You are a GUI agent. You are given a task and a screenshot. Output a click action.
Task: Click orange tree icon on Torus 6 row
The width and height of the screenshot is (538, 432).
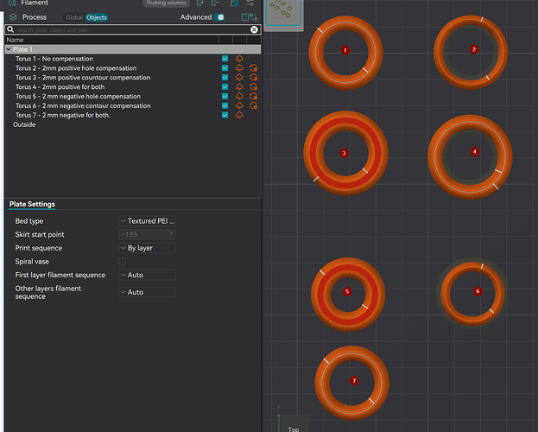(x=239, y=105)
